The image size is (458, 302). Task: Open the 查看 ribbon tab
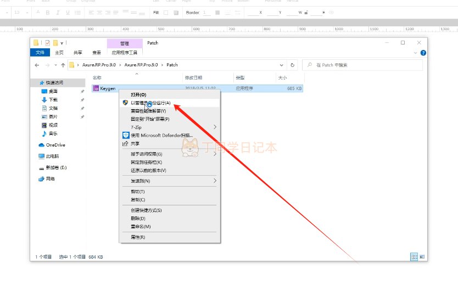(97, 53)
